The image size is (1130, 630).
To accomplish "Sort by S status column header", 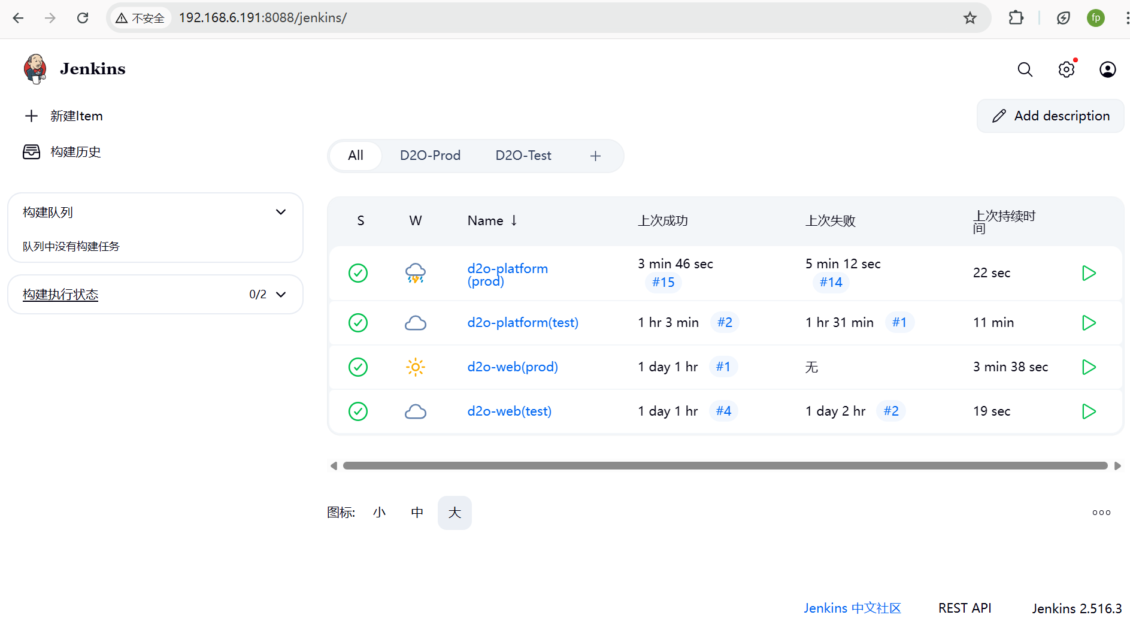I will point(360,221).
